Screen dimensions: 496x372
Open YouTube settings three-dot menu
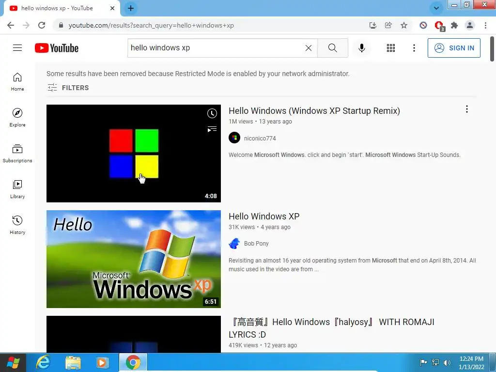pyautogui.click(x=414, y=48)
